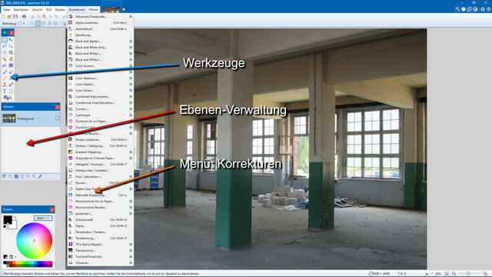Pick a hue on the color wheel

(34, 241)
